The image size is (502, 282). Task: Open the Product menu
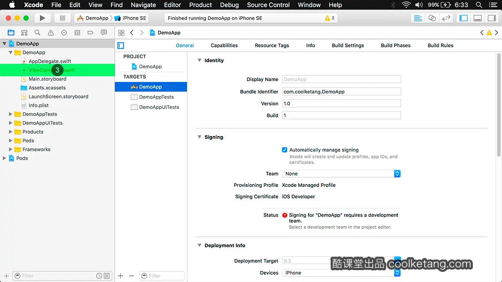201,5
